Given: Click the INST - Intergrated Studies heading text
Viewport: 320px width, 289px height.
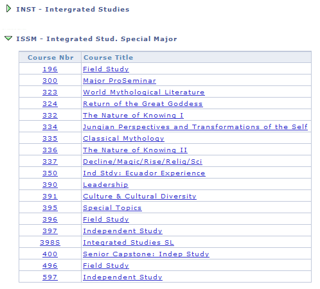Looking at the screenshot, I should (73, 9).
